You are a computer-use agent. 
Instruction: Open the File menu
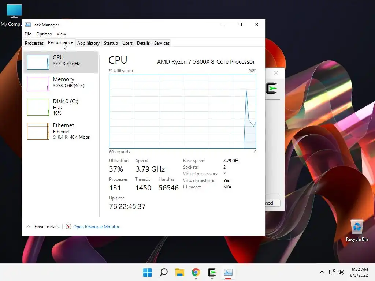(28, 34)
